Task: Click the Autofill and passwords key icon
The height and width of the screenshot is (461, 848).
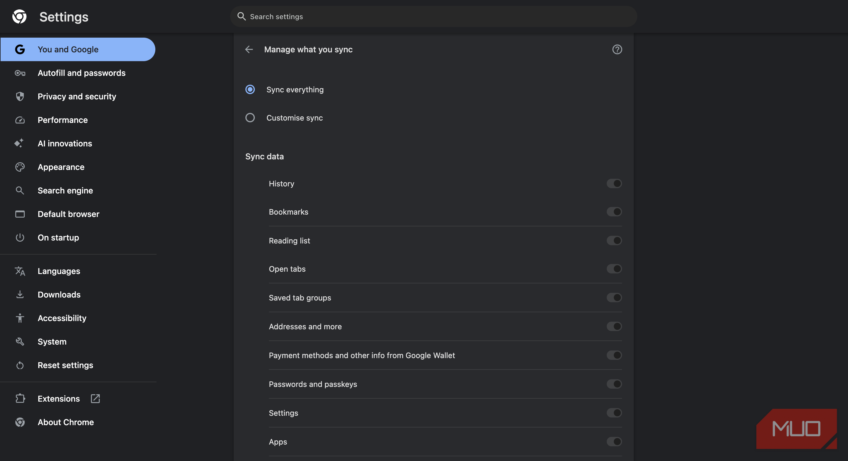Action: [19, 73]
